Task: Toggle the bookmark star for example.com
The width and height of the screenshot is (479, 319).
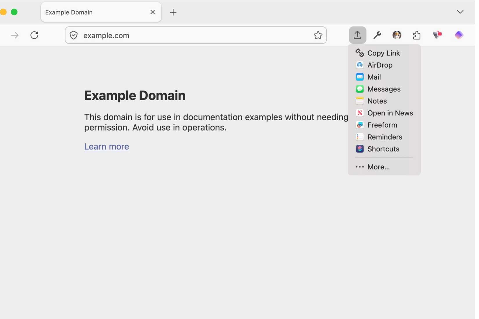Action: point(318,35)
